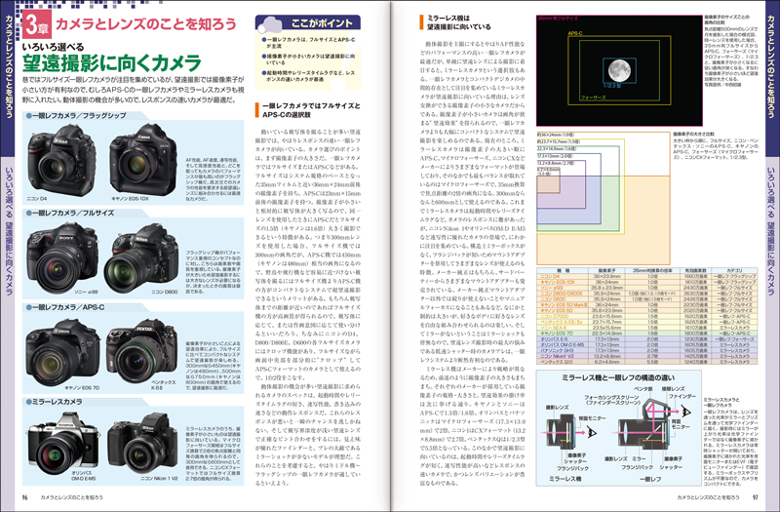Image resolution: width=780 pixels, height=512 pixels.
Task: Click the 'APS-C' label in sensor diagram
Action: 575,34
